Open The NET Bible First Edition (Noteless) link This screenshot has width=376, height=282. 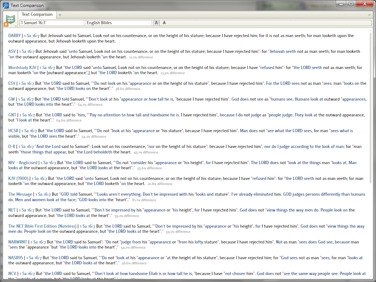coord(42,226)
